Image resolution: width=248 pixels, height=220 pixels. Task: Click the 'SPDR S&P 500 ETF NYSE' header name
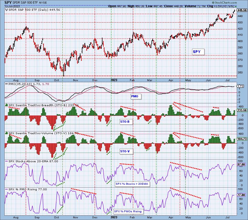[30, 3]
